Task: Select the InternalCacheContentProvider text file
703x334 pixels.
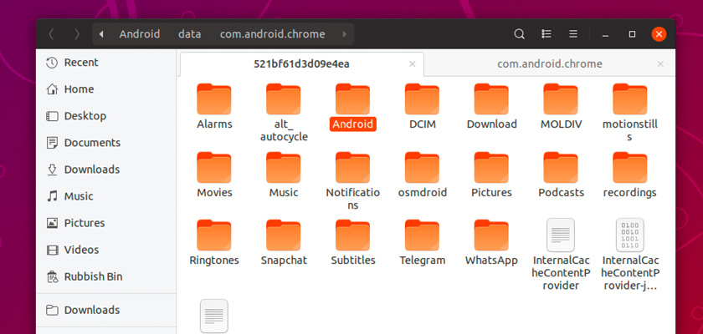Action: coord(561,254)
